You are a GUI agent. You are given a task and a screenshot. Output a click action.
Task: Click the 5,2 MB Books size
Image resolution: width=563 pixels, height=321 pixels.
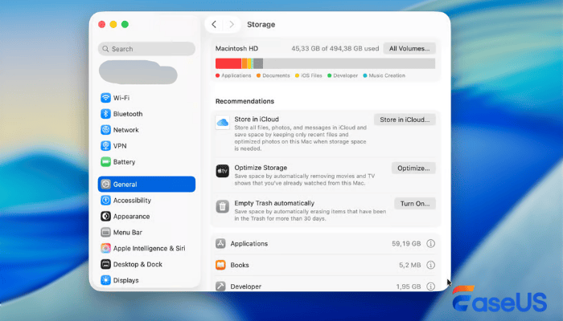click(x=409, y=265)
